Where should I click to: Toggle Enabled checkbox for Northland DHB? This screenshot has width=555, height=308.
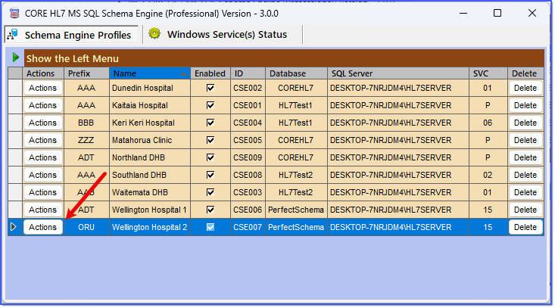210,157
